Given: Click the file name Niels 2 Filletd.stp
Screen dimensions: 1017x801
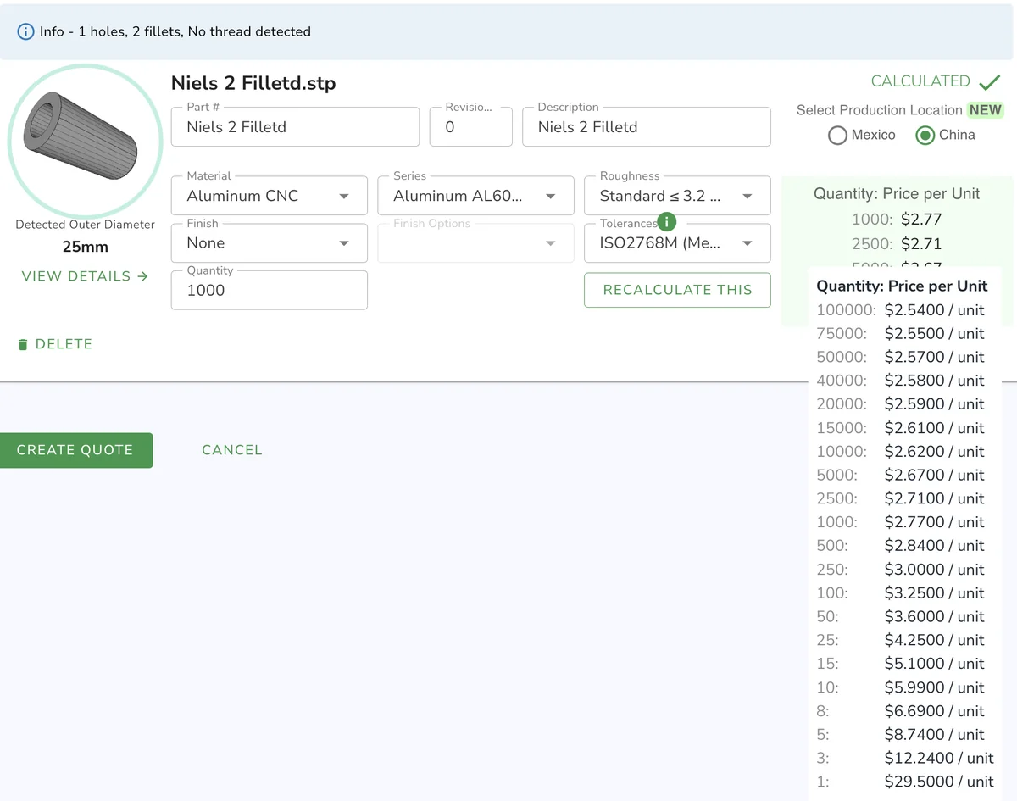Looking at the screenshot, I should click(253, 83).
